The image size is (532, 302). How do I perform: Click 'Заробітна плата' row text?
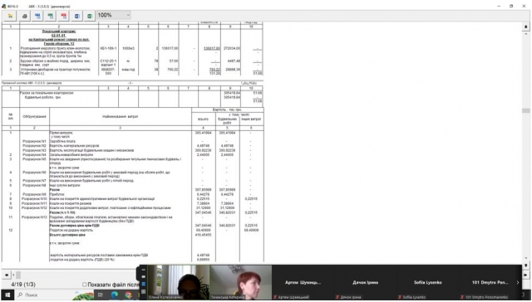click(62, 141)
